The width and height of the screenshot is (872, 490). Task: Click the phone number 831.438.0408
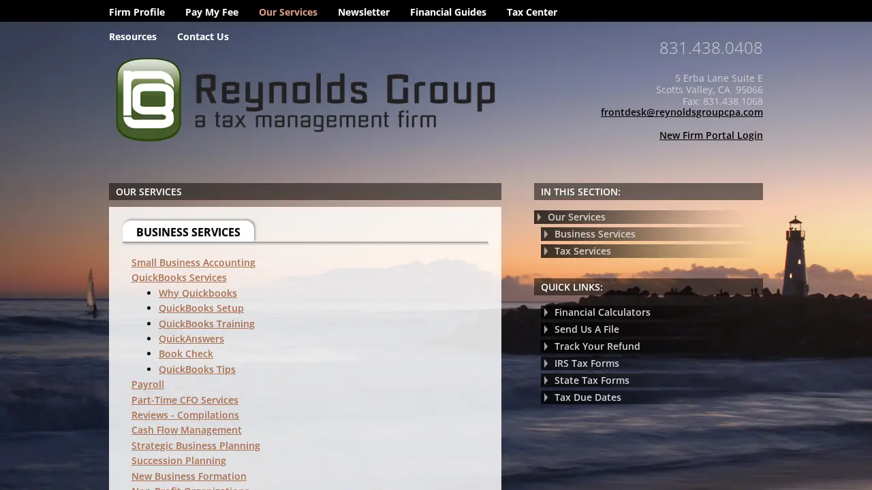point(711,48)
